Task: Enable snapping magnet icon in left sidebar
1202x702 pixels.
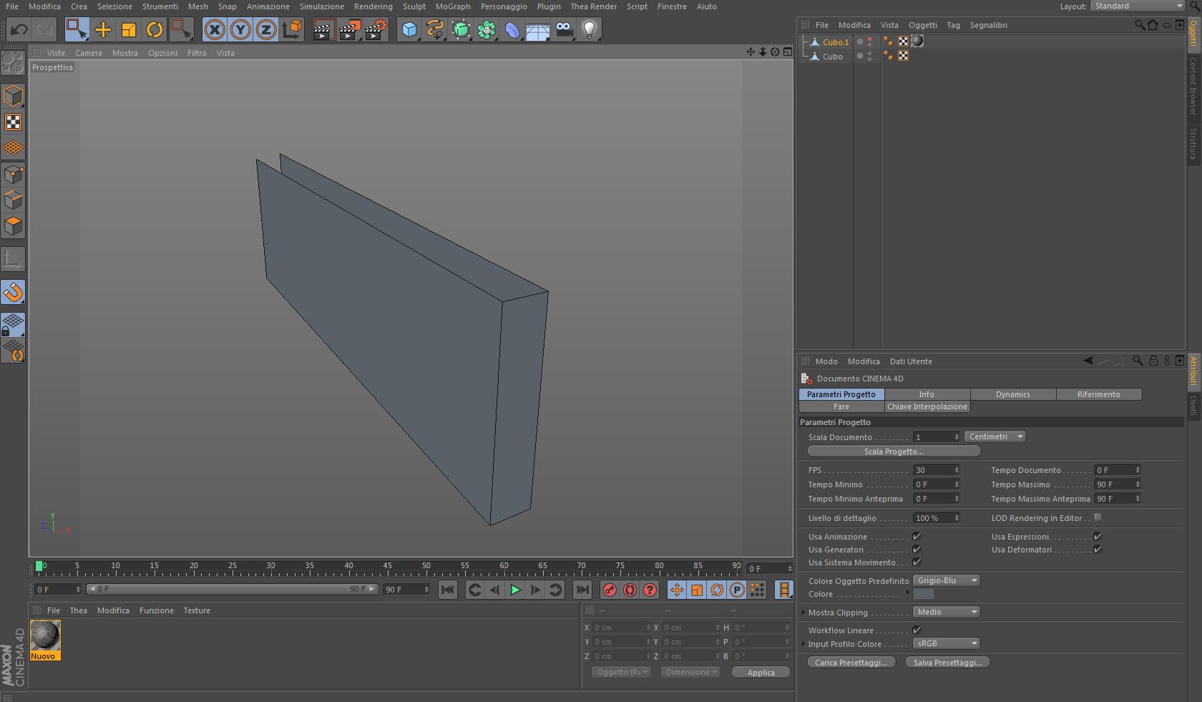Action: pyautogui.click(x=14, y=292)
